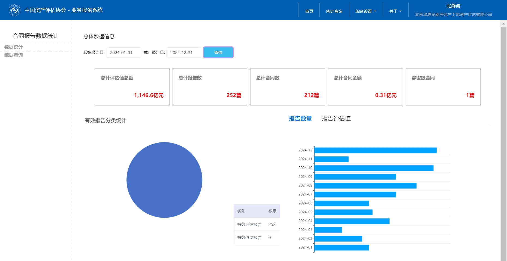Select 数据查询 in the sidebar

[x=14, y=55]
